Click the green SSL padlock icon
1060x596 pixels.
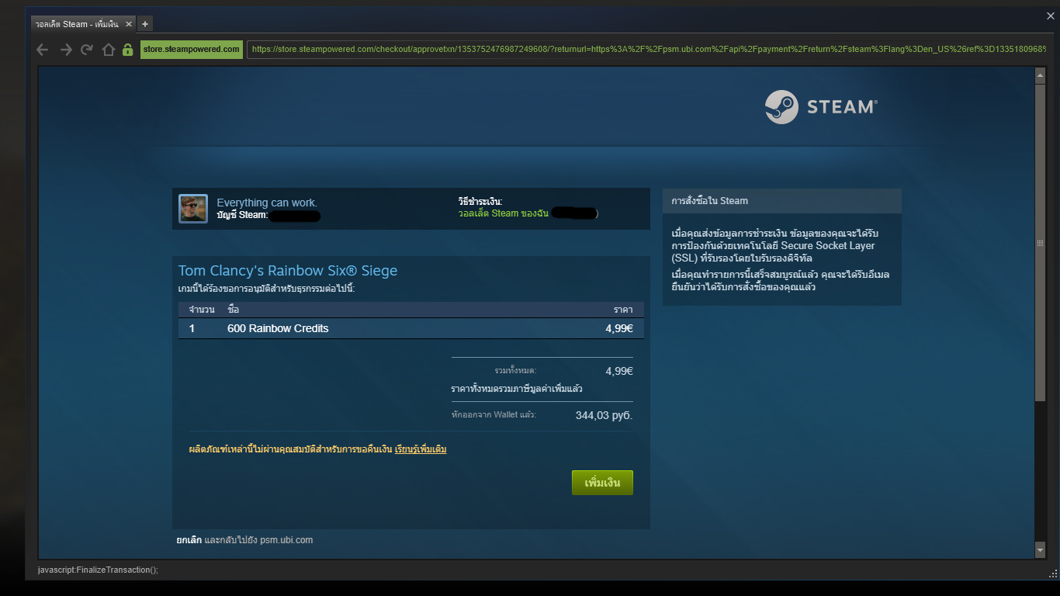point(128,50)
